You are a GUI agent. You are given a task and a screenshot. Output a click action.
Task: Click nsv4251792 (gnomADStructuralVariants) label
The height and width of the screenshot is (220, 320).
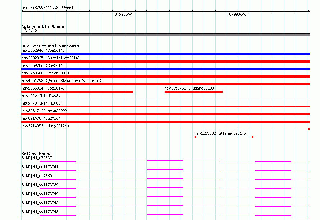(61, 81)
